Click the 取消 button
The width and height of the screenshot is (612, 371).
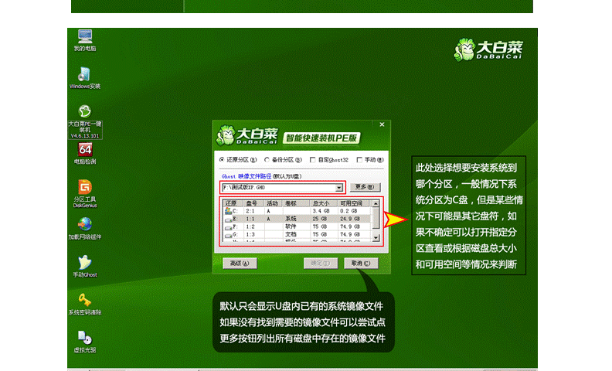[x=360, y=263]
